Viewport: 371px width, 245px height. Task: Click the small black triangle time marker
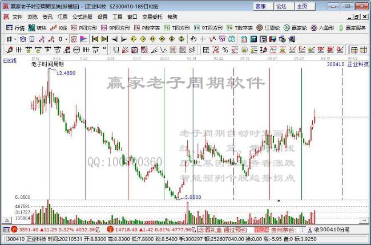click(x=279, y=201)
